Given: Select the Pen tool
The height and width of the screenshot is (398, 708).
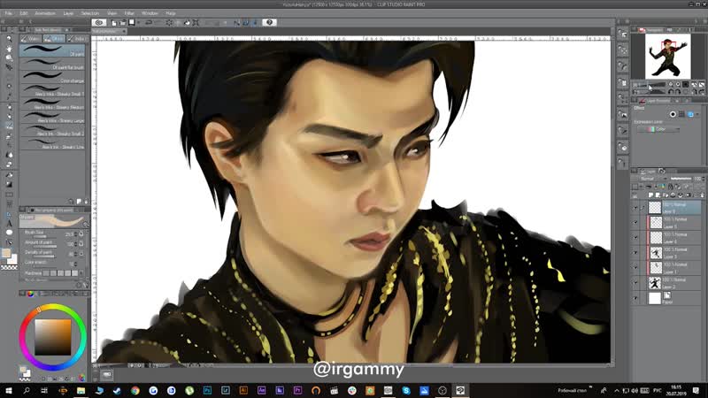Looking at the screenshot, I should [x=9, y=107].
